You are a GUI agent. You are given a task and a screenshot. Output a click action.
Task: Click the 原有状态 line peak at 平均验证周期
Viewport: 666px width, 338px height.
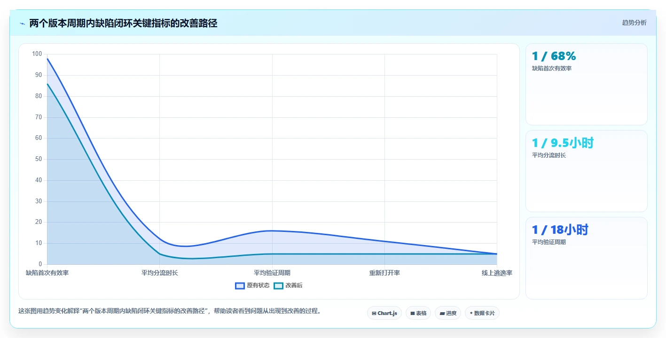click(x=272, y=230)
